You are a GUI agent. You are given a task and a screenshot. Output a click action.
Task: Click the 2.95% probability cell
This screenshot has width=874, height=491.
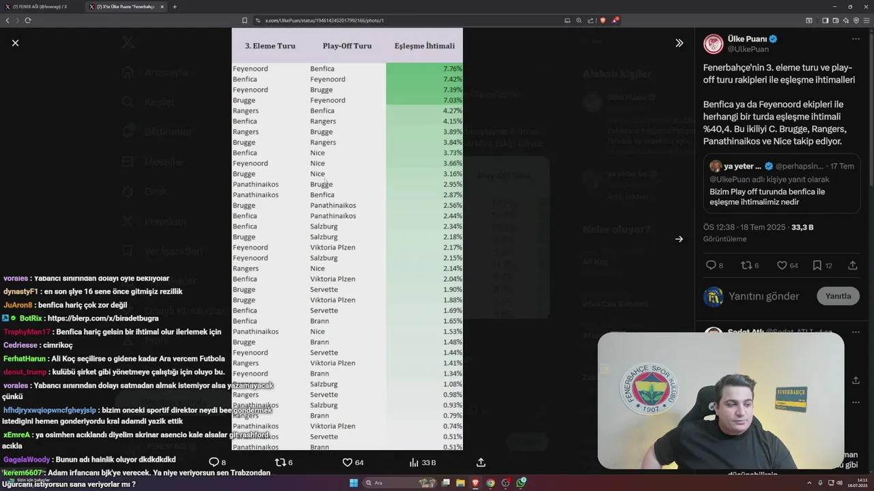pyautogui.click(x=424, y=184)
